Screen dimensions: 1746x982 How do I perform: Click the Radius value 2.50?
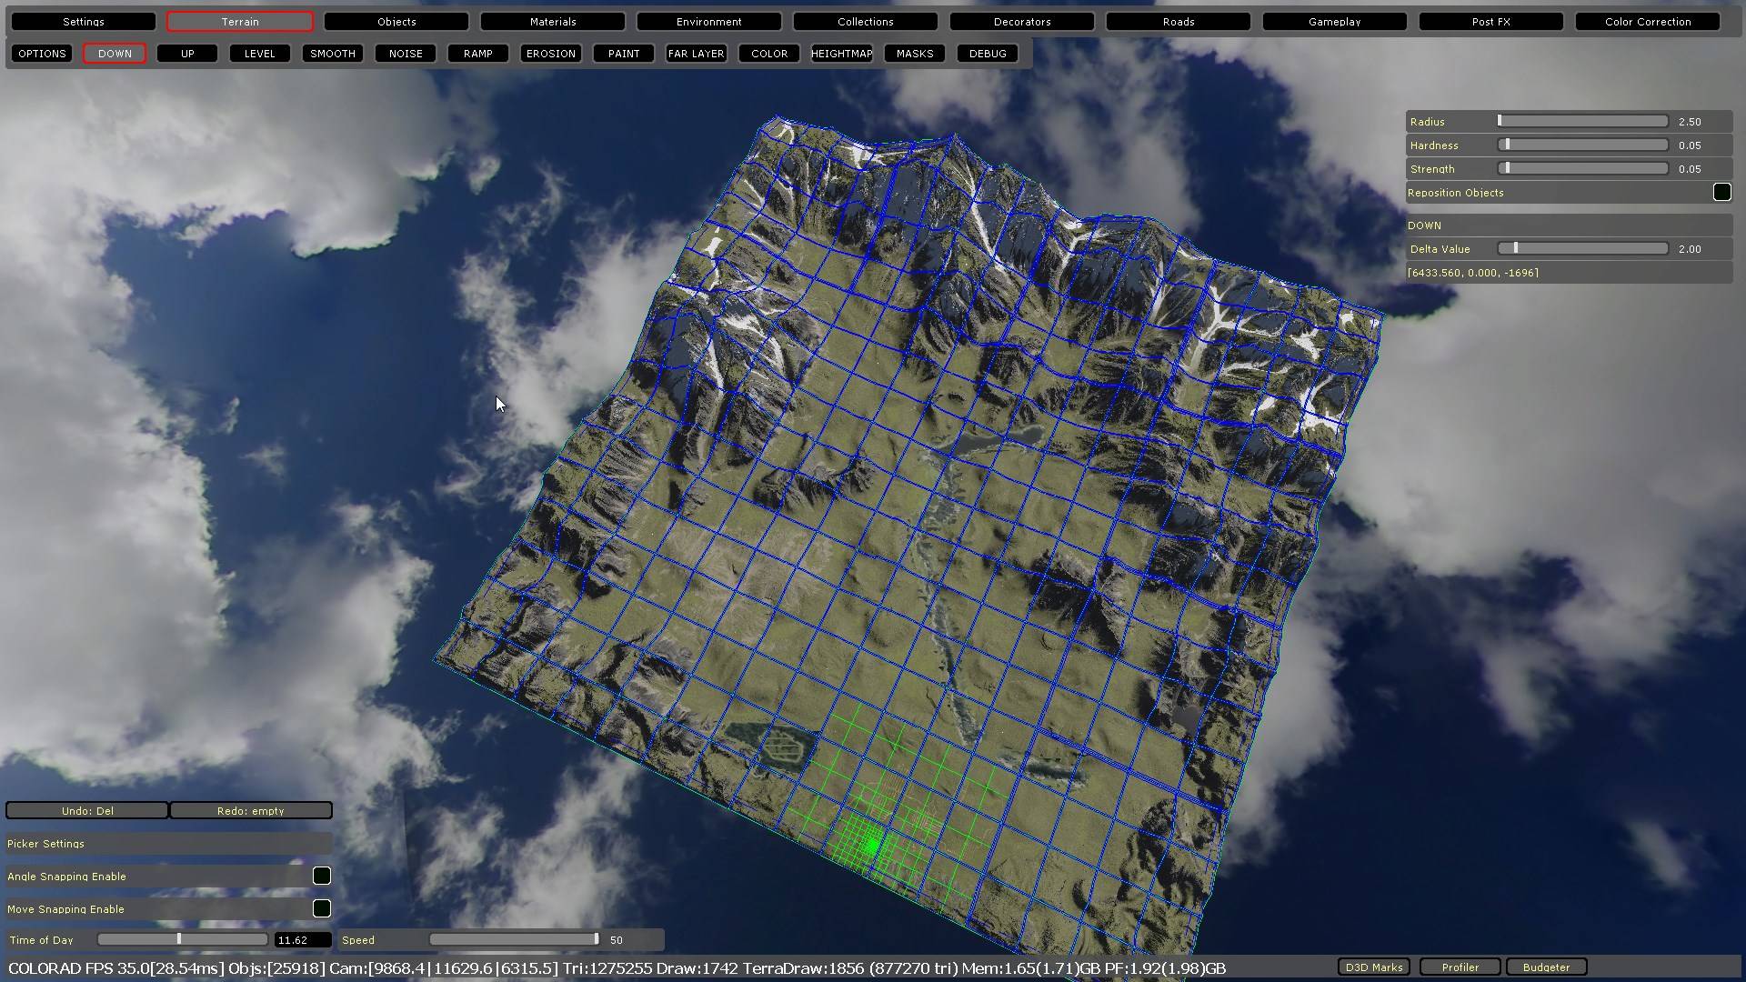[1690, 122]
